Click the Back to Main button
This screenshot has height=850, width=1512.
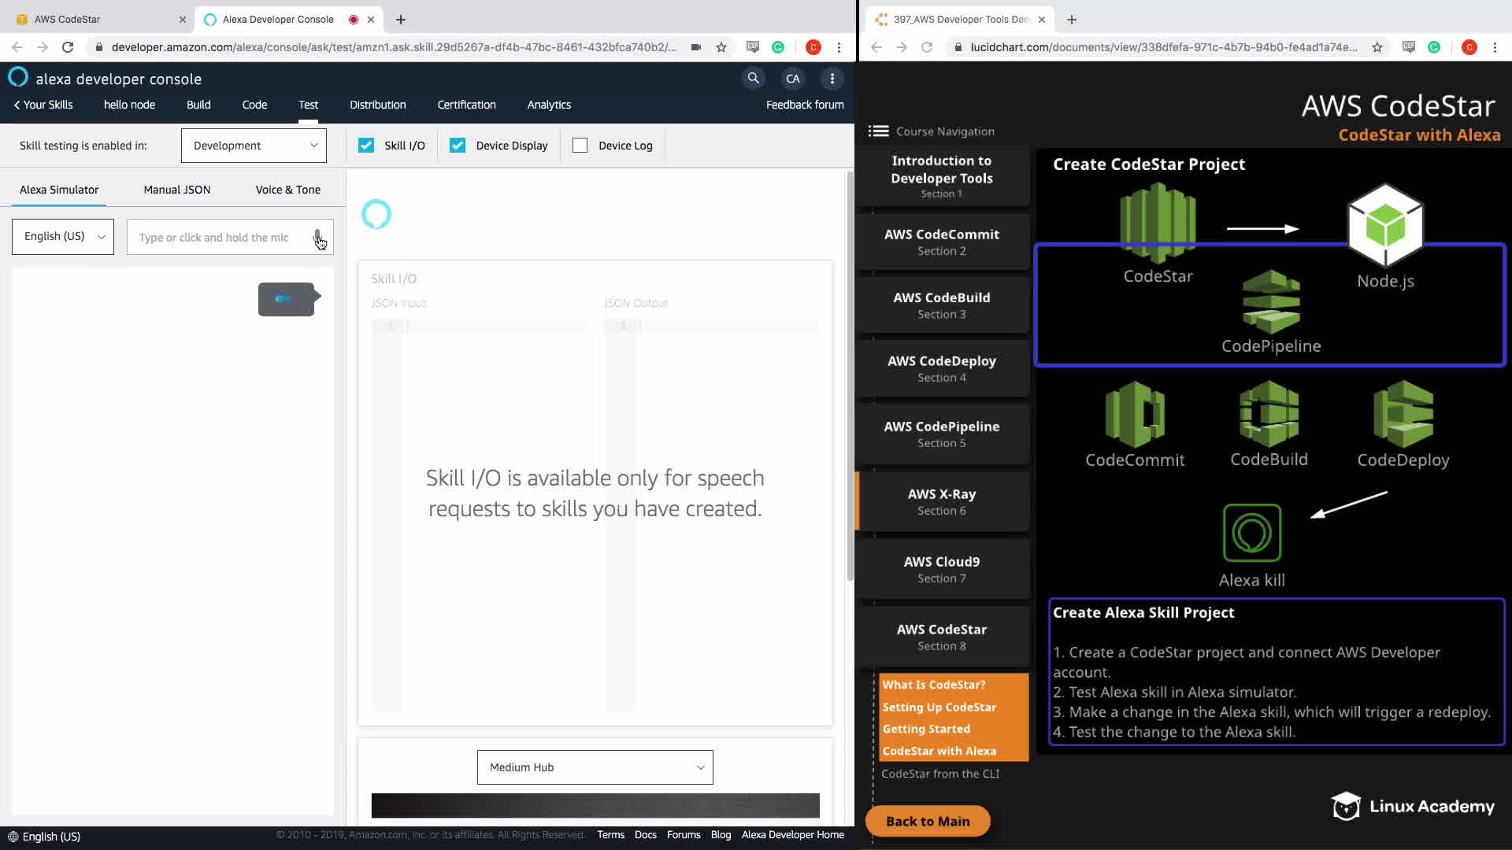point(927,821)
